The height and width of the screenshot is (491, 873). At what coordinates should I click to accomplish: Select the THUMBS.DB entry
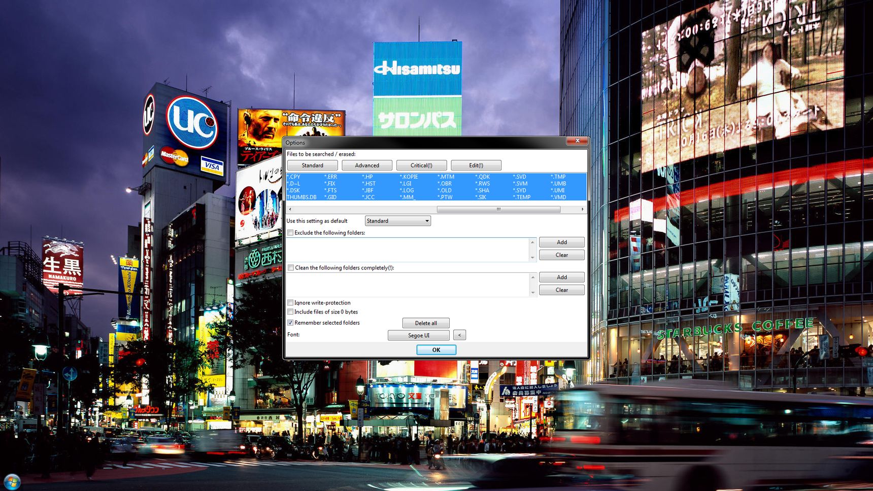pos(301,197)
